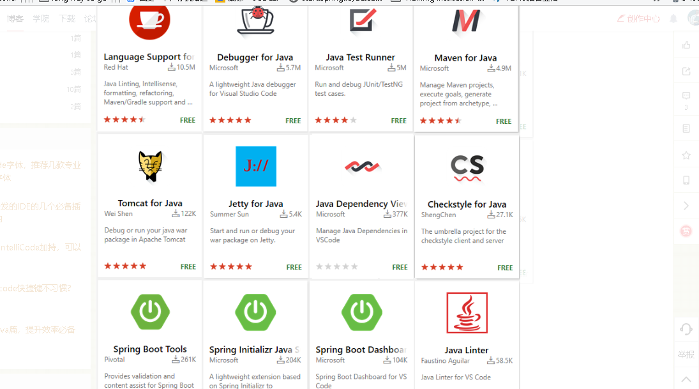Click the comment bubble icon in right sidebar
Viewport: 699px width, 389px height.
(x=686, y=96)
